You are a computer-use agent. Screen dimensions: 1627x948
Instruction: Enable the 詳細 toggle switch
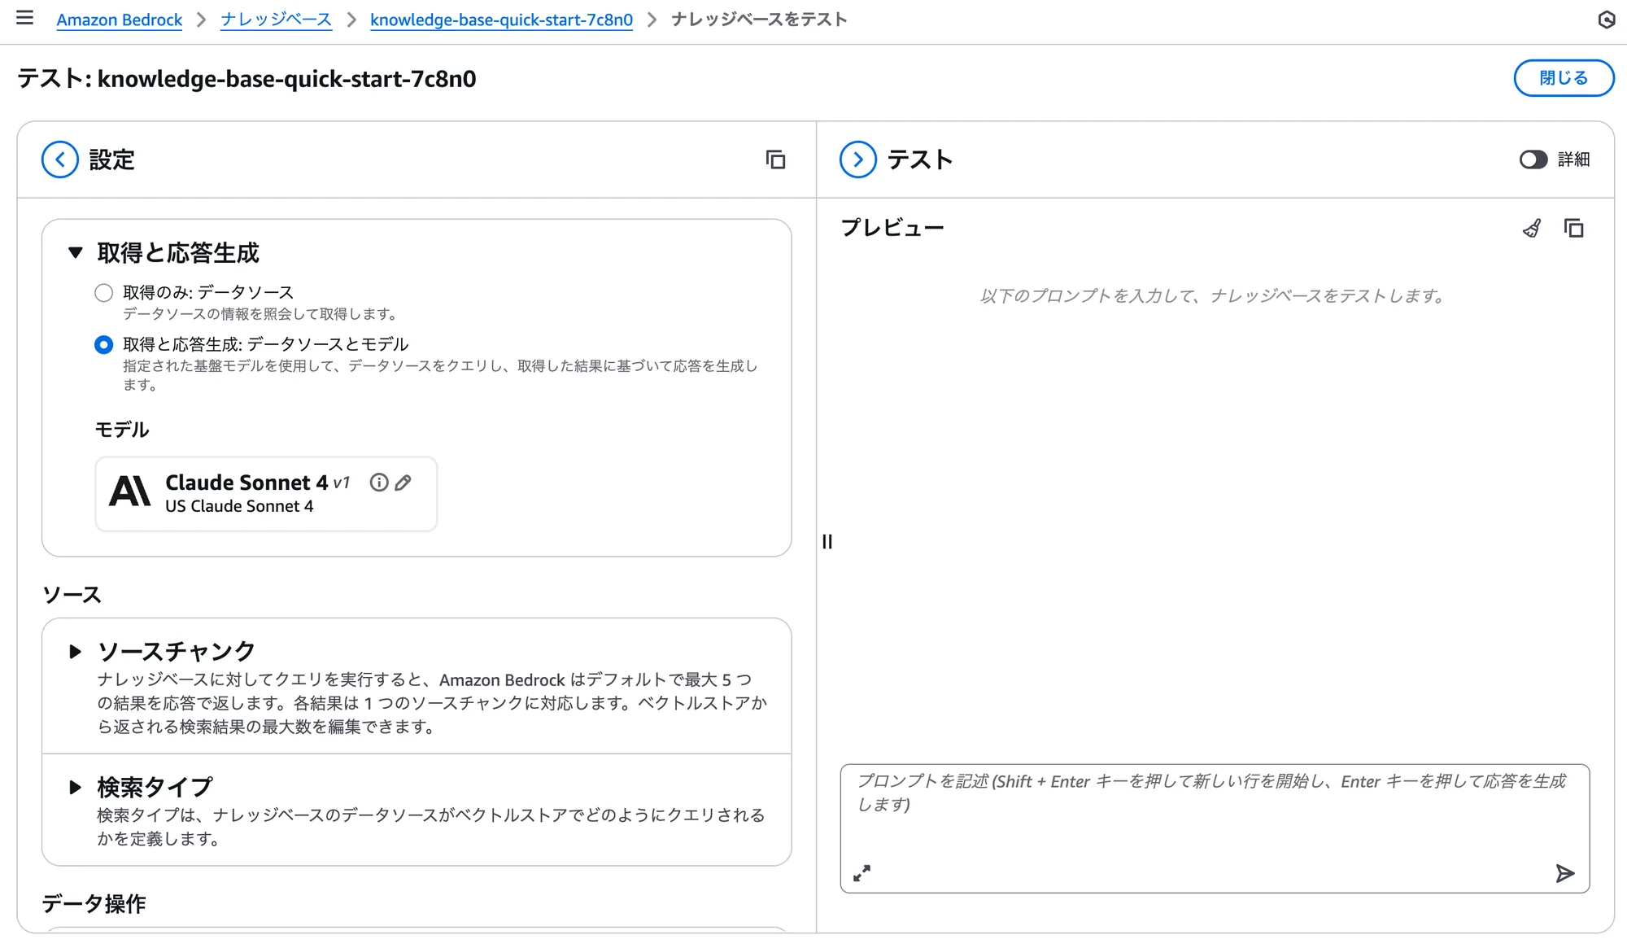(x=1533, y=159)
